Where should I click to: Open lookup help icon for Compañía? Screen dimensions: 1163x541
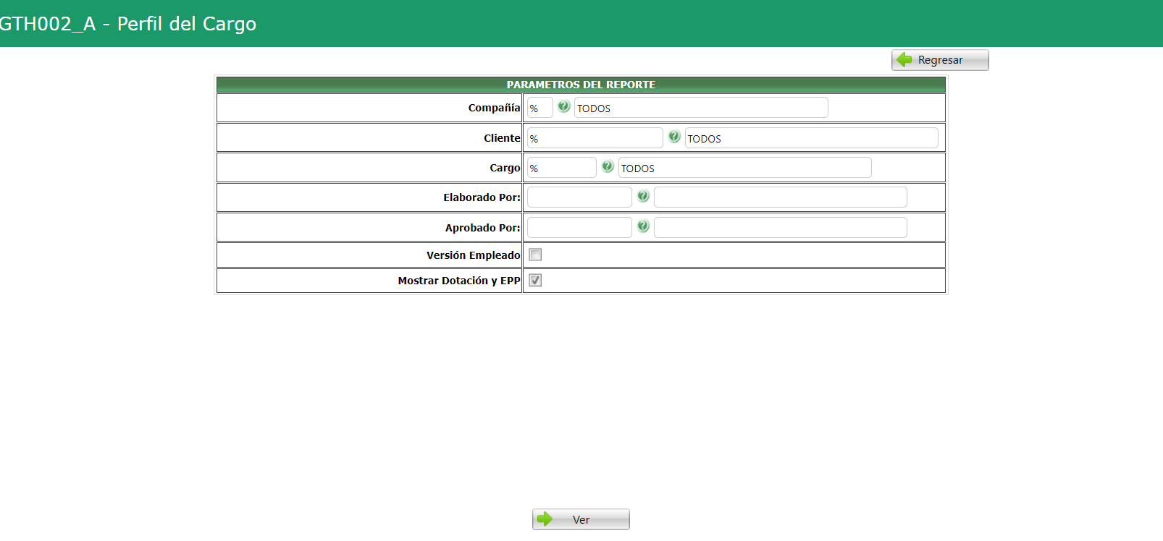click(564, 106)
